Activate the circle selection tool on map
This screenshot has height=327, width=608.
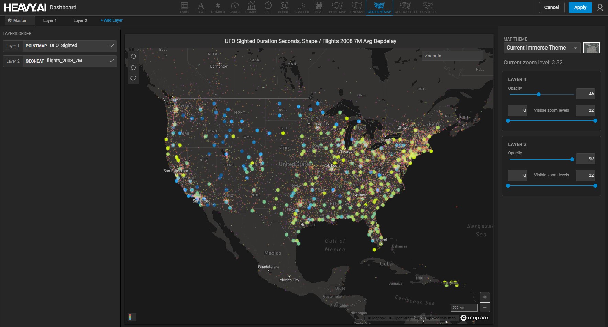click(133, 56)
